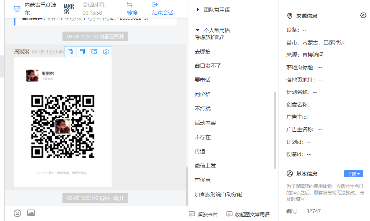Select the phrase 微信上发
This screenshot has height=221, width=370.
point(205,166)
